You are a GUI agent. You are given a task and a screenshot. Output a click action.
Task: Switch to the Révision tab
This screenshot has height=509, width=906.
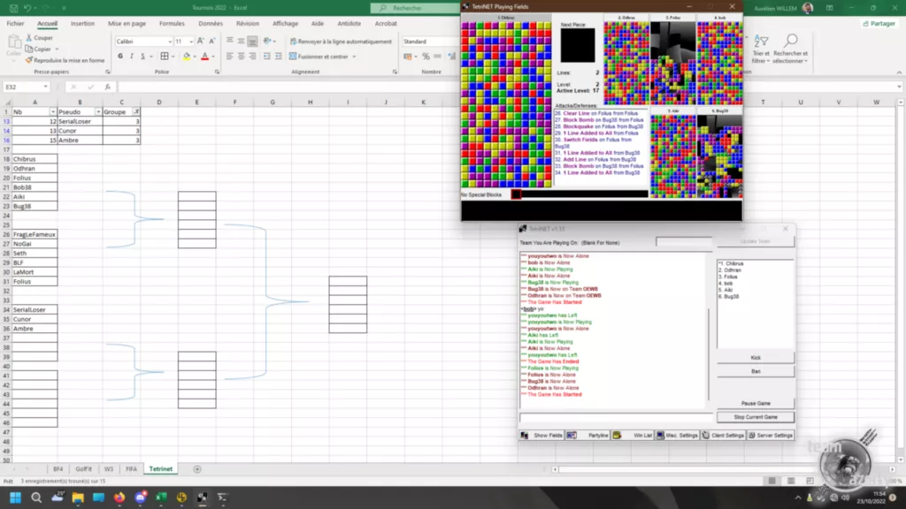click(248, 24)
